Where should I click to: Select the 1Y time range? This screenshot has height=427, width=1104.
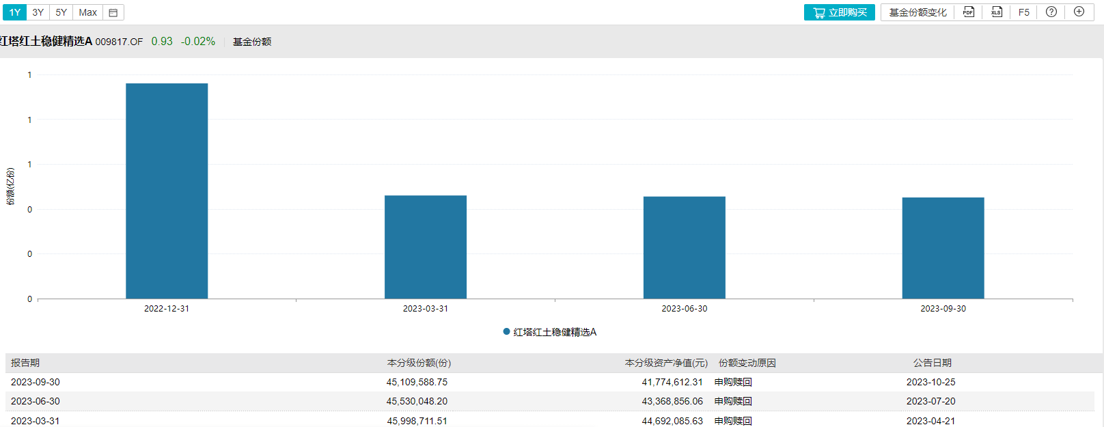[x=14, y=12]
